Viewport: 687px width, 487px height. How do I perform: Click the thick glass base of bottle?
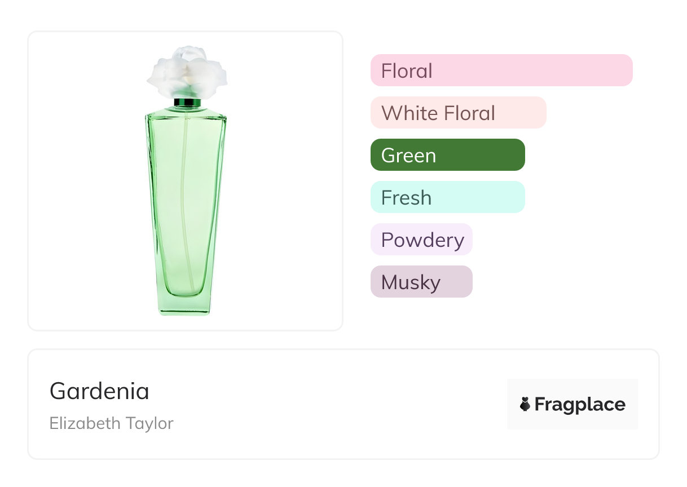pos(185,305)
